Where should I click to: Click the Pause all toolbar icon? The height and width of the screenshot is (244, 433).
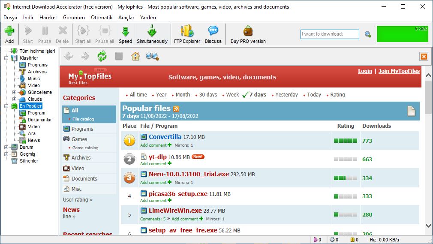105,31
